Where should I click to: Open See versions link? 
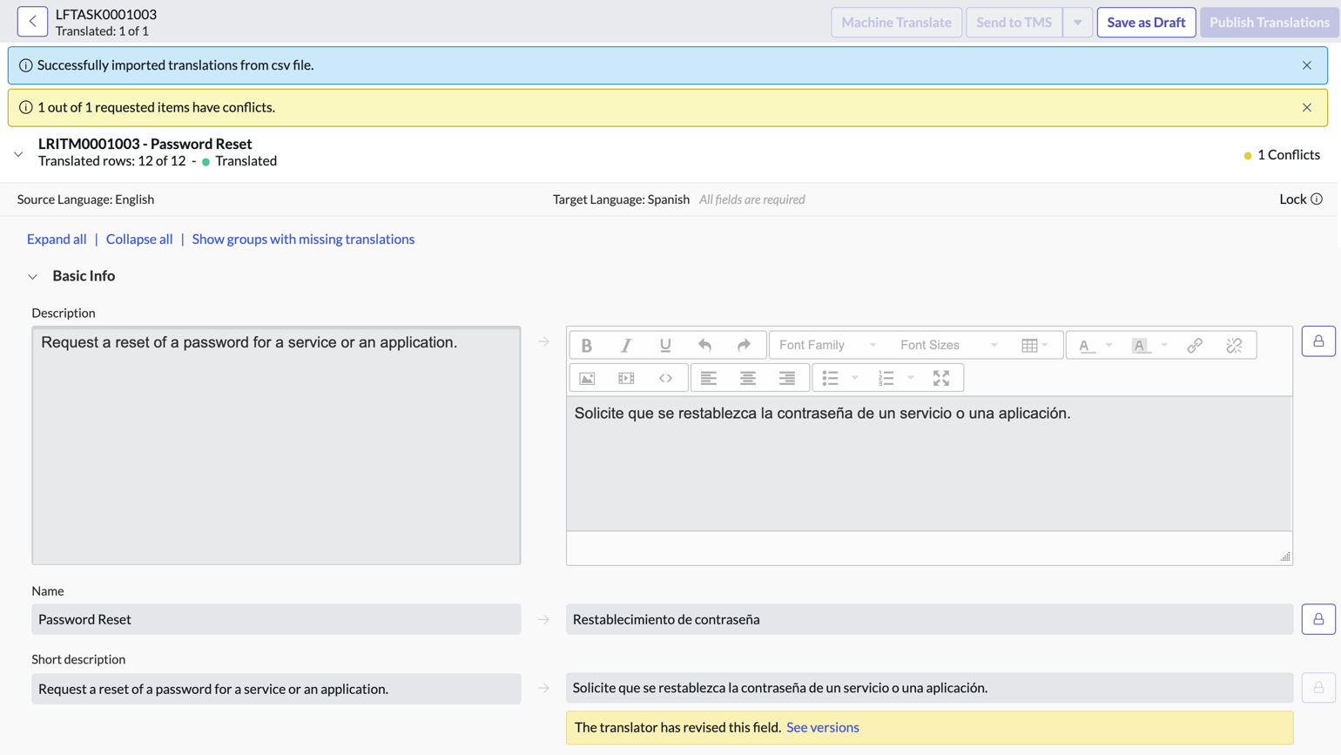[823, 727]
